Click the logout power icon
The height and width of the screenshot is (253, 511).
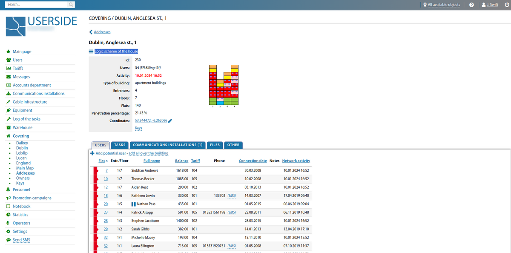506,4
